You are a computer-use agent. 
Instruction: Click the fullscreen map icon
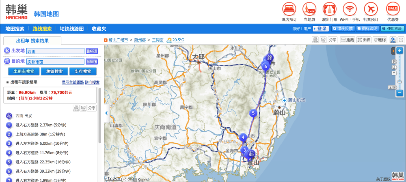click(x=401, y=40)
